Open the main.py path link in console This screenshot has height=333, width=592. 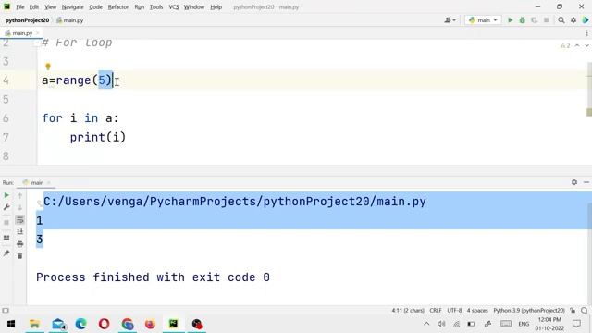(234, 202)
